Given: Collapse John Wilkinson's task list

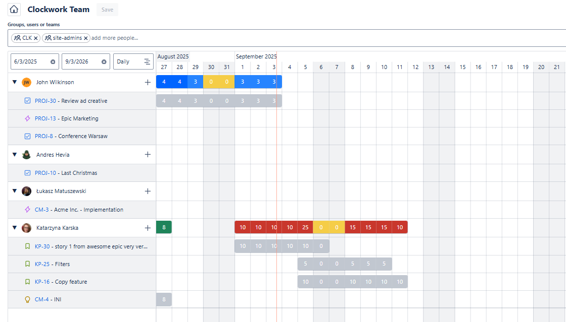Looking at the screenshot, I should pos(15,82).
